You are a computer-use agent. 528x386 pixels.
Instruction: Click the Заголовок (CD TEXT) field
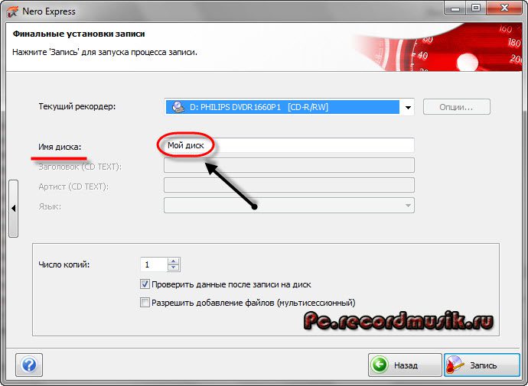click(289, 165)
